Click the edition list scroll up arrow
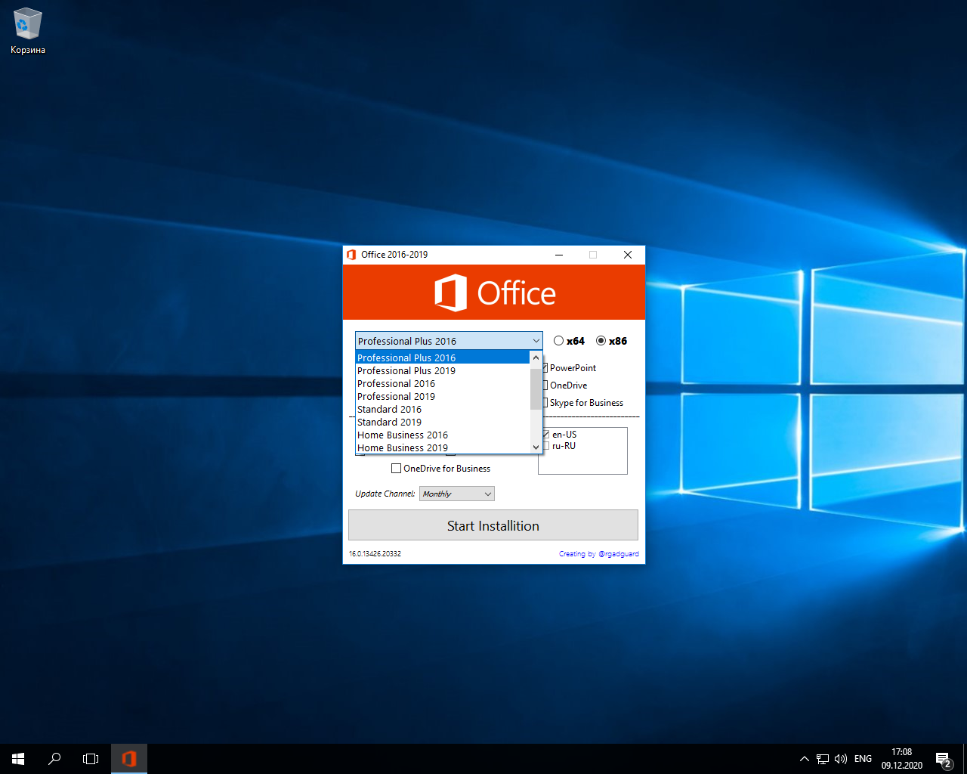 pyautogui.click(x=536, y=358)
